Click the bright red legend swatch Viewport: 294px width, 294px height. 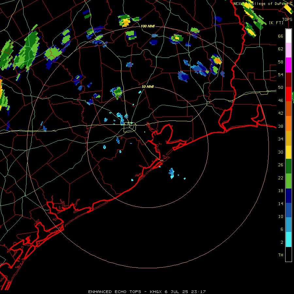click(288, 94)
